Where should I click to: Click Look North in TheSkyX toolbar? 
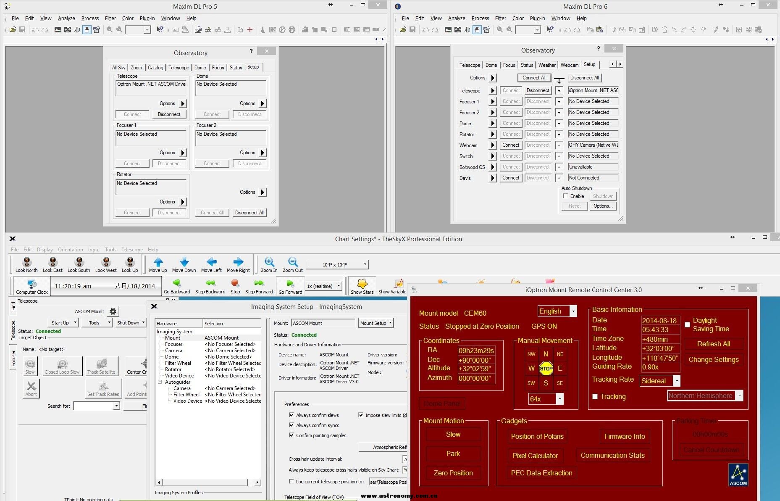pyautogui.click(x=26, y=265)
